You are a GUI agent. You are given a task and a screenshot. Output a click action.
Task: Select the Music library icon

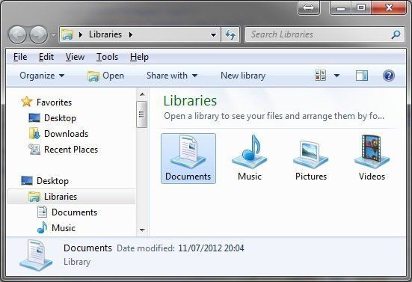coord(250,159)
